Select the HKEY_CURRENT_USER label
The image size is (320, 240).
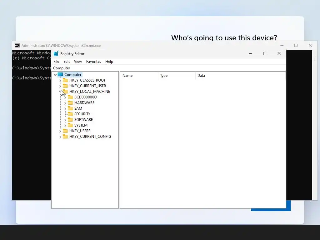87,86
